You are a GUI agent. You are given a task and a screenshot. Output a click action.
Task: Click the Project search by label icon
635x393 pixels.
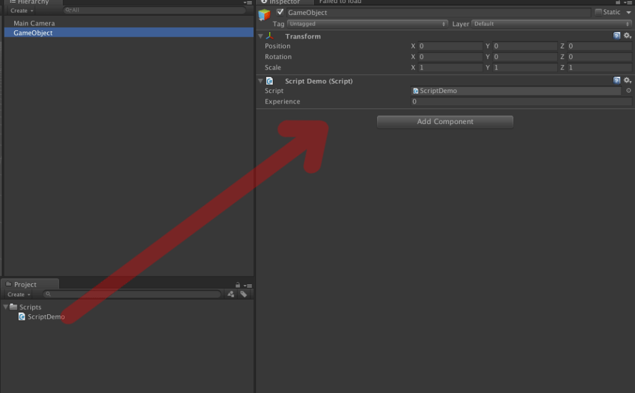243,294
